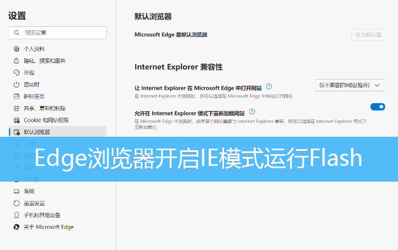The image size is (398, 250).
Task: Click the 隐私、搜索和服务 lock icon
Action: coord(16,61)
